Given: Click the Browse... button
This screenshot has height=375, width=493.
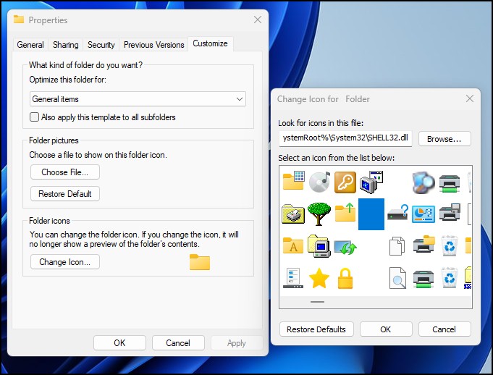Looking at the screenshot, I should tap(444, 139).
